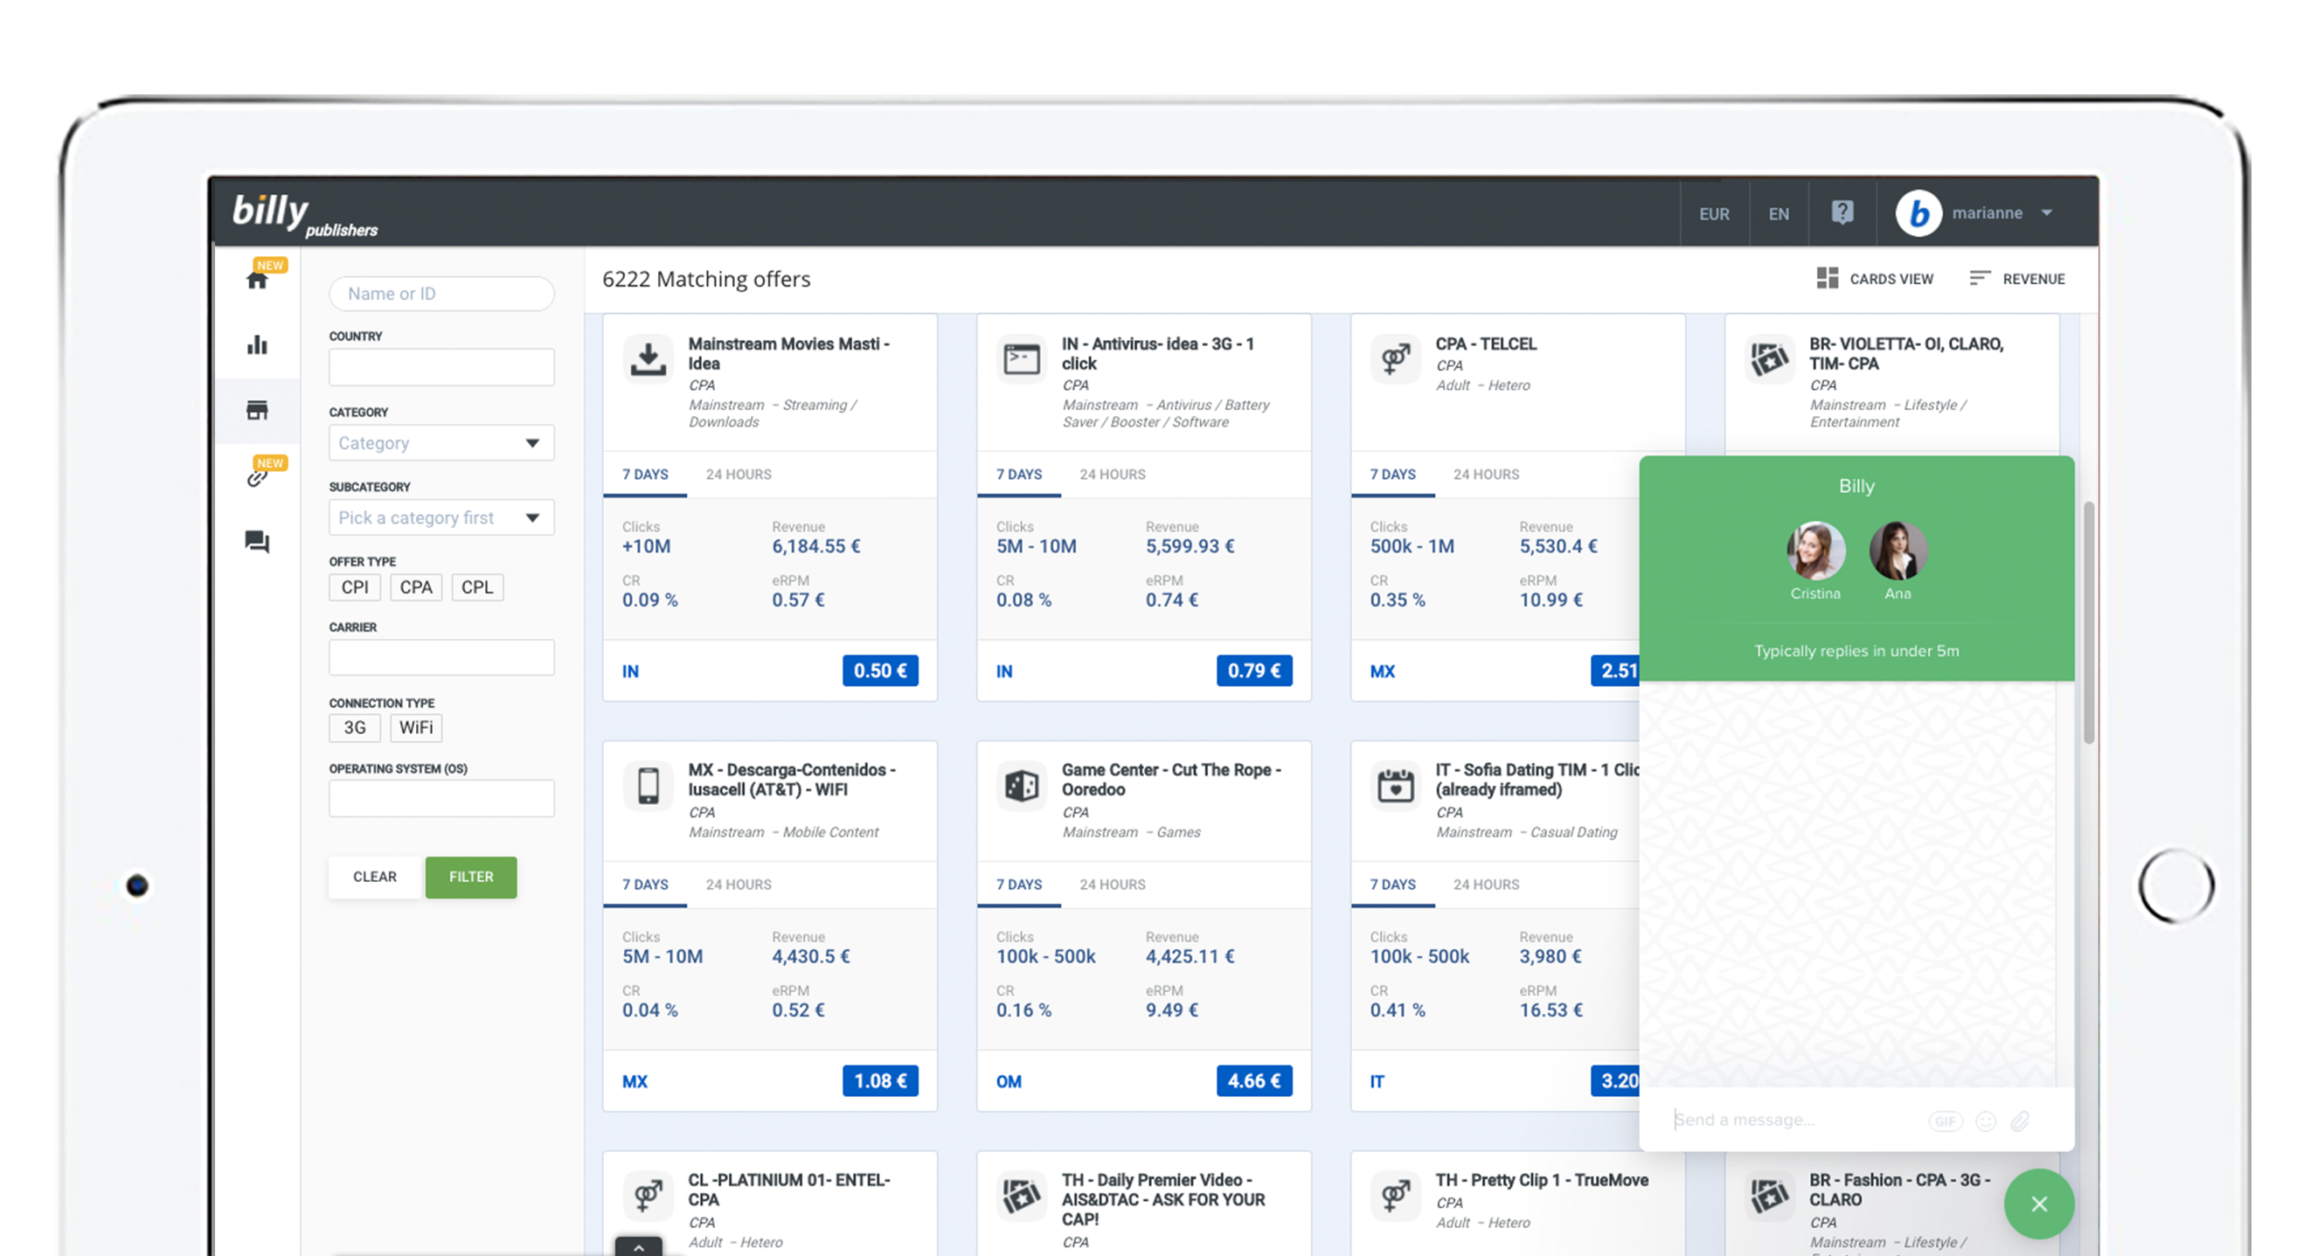Select 7 DAYS tab on Game Center card
This screenshot has width=2324, height=1256.
tap(1018, 885)
